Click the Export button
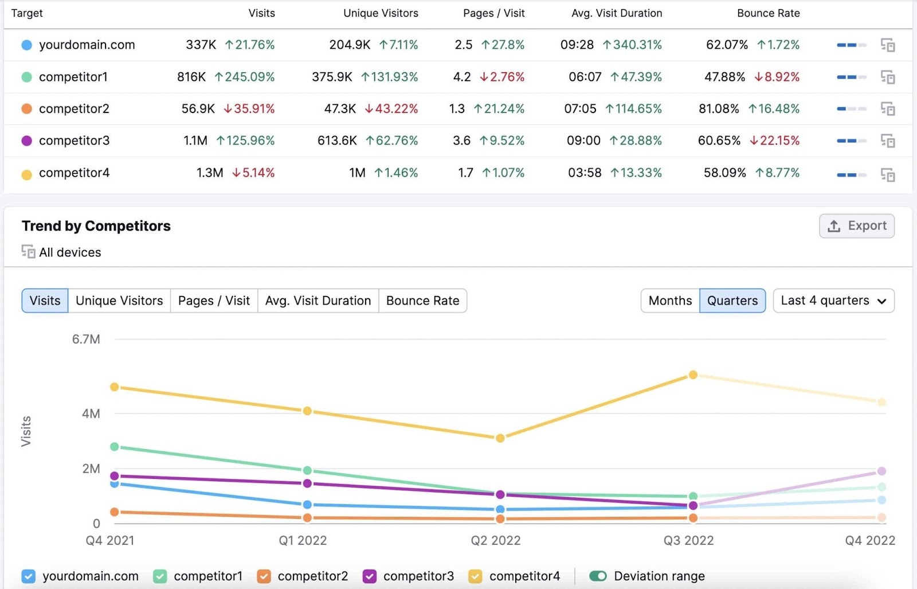917x589 pixels. point(857,225)
